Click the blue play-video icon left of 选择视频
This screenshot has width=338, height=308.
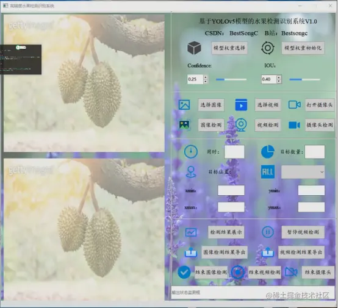coord(241,105)
